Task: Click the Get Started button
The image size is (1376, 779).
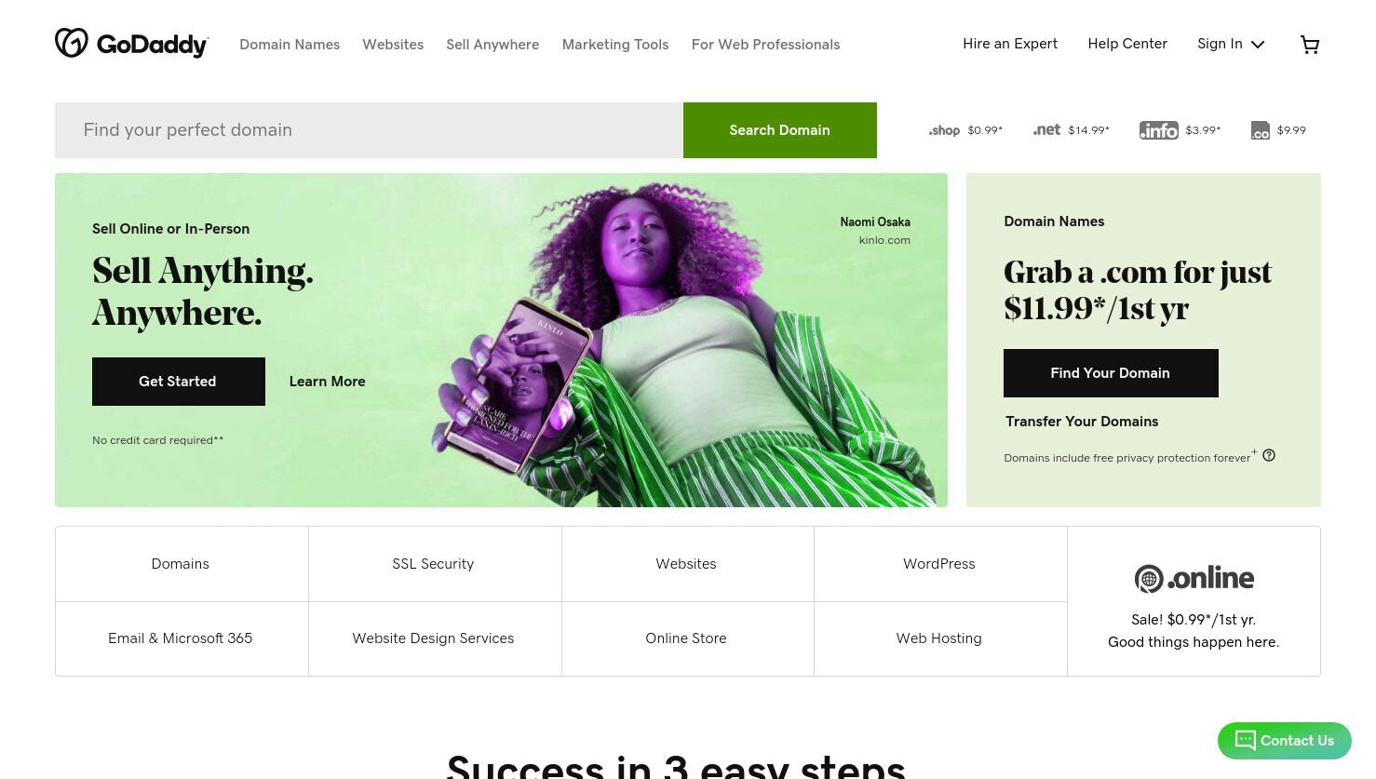Action: 179,382
